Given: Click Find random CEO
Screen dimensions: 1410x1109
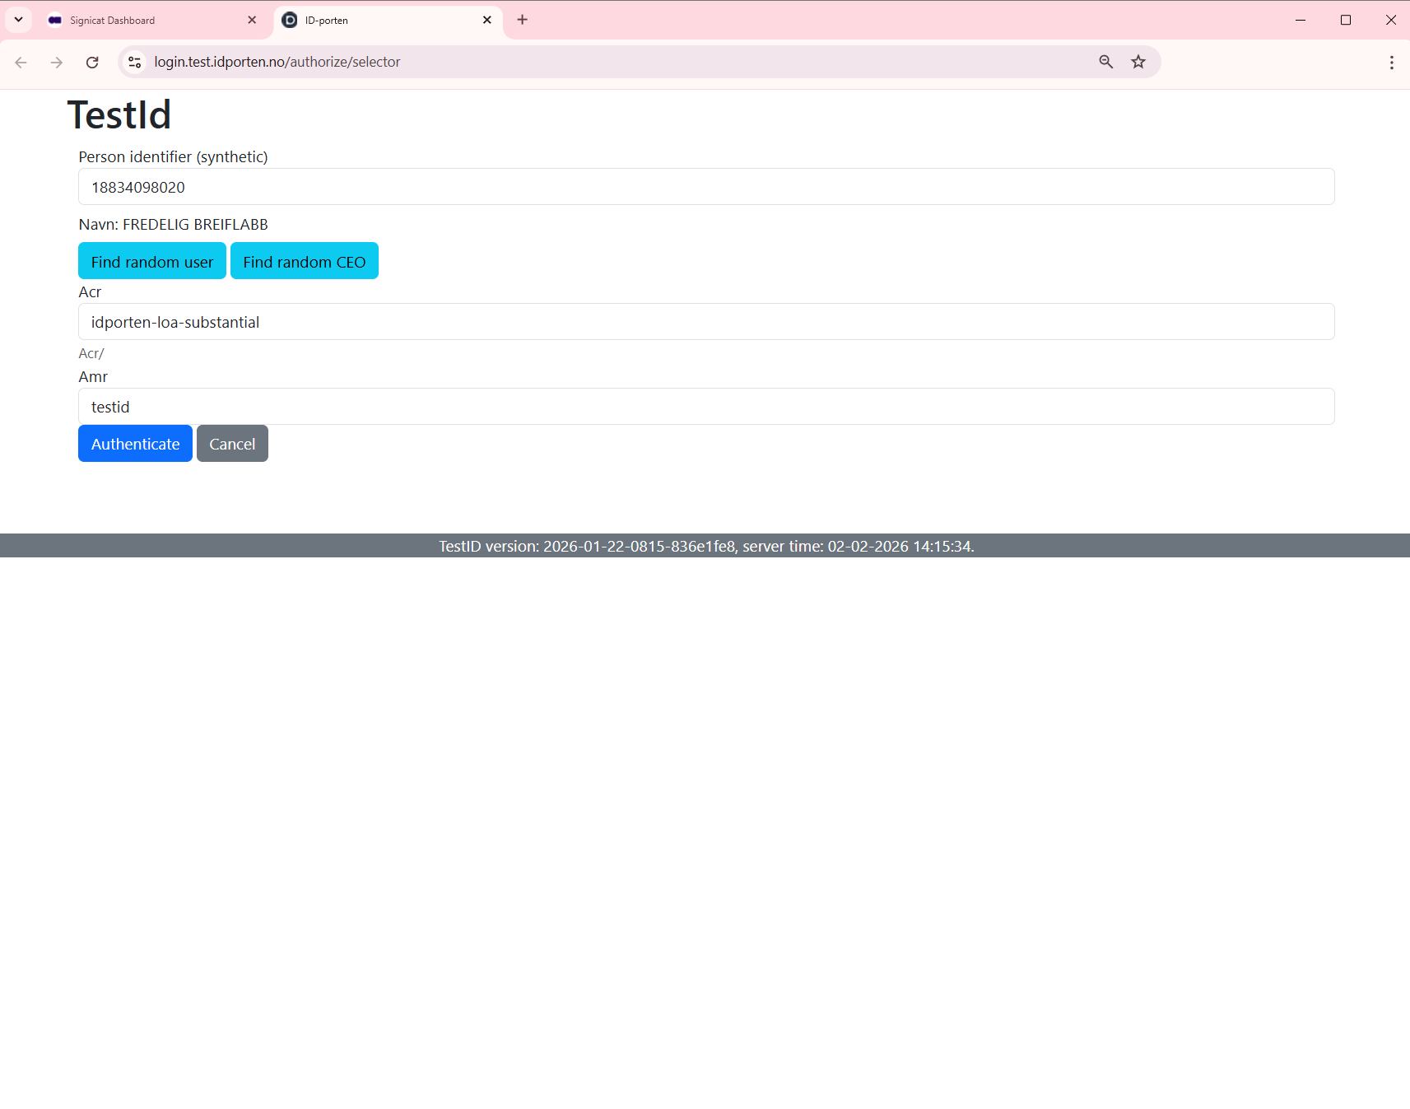Looking at the screenshot, I should pos(304,261).
